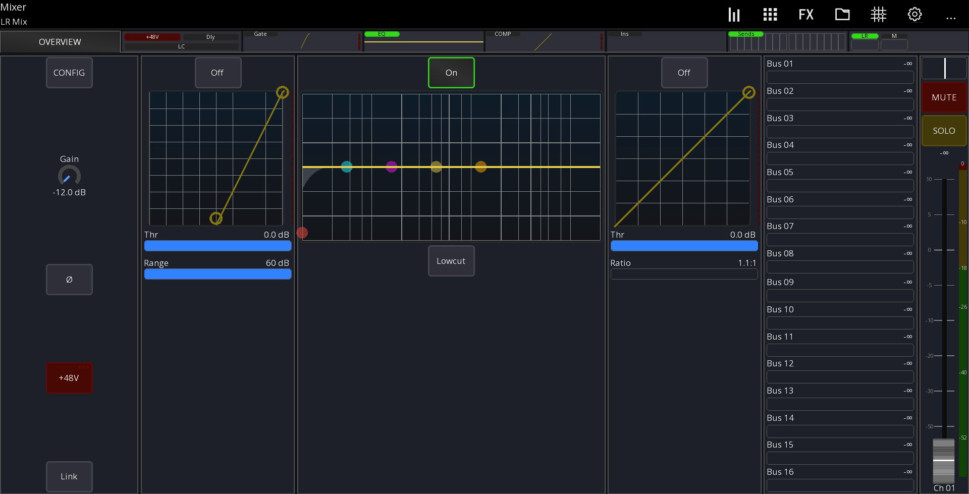Click the LR Mix subtitle text
Image resolution: width=969 pixels, height=494 pixels.
[14, 22]
